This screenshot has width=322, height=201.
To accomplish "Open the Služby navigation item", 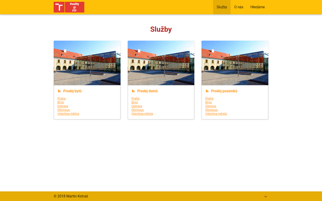I will [222, 7].
